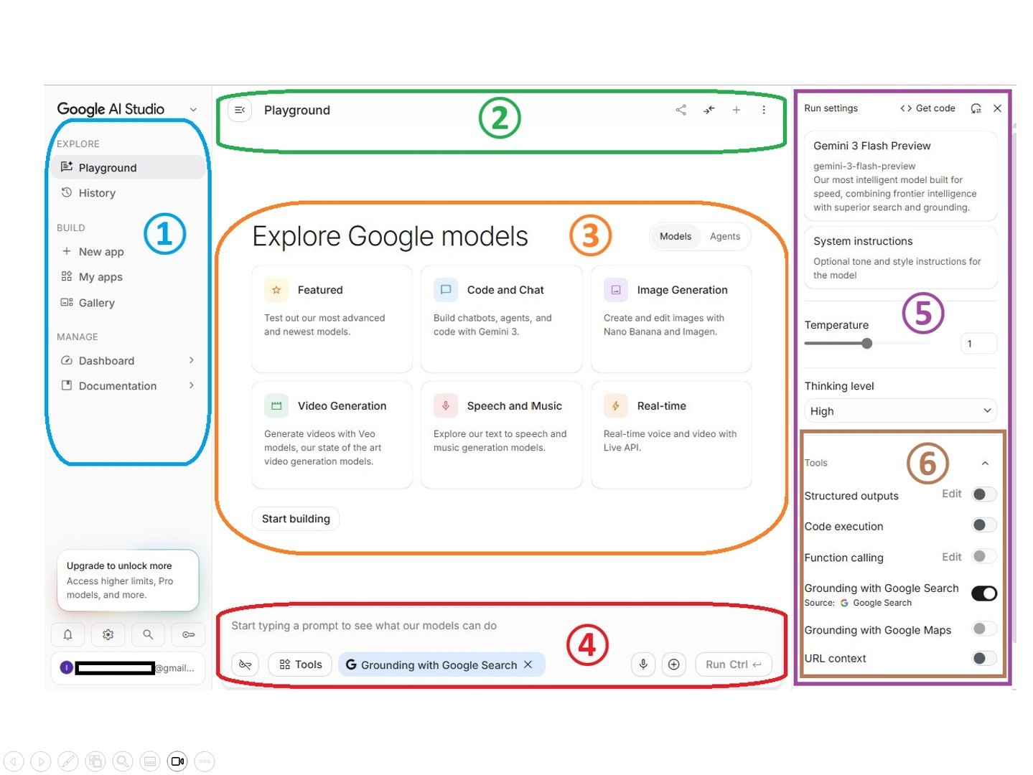
Task: Toggle Grounding with Google Maps switch
Action: click(984, 629)
